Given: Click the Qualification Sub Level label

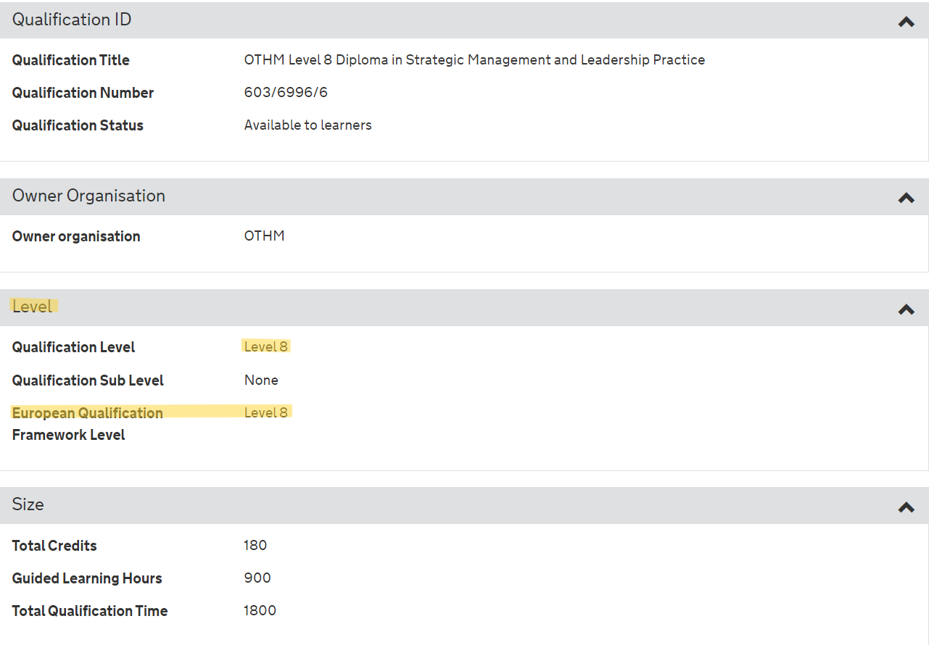Looking at the screenshot, I should [x=88, y=380].
